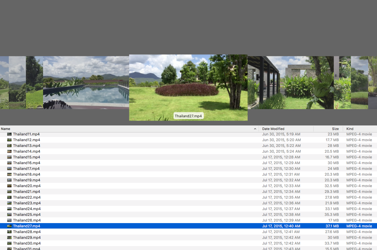The width and height of the screenshot is (377, 250).
Task: Click the 28 MB size value
Action: [x=333, y=146]
